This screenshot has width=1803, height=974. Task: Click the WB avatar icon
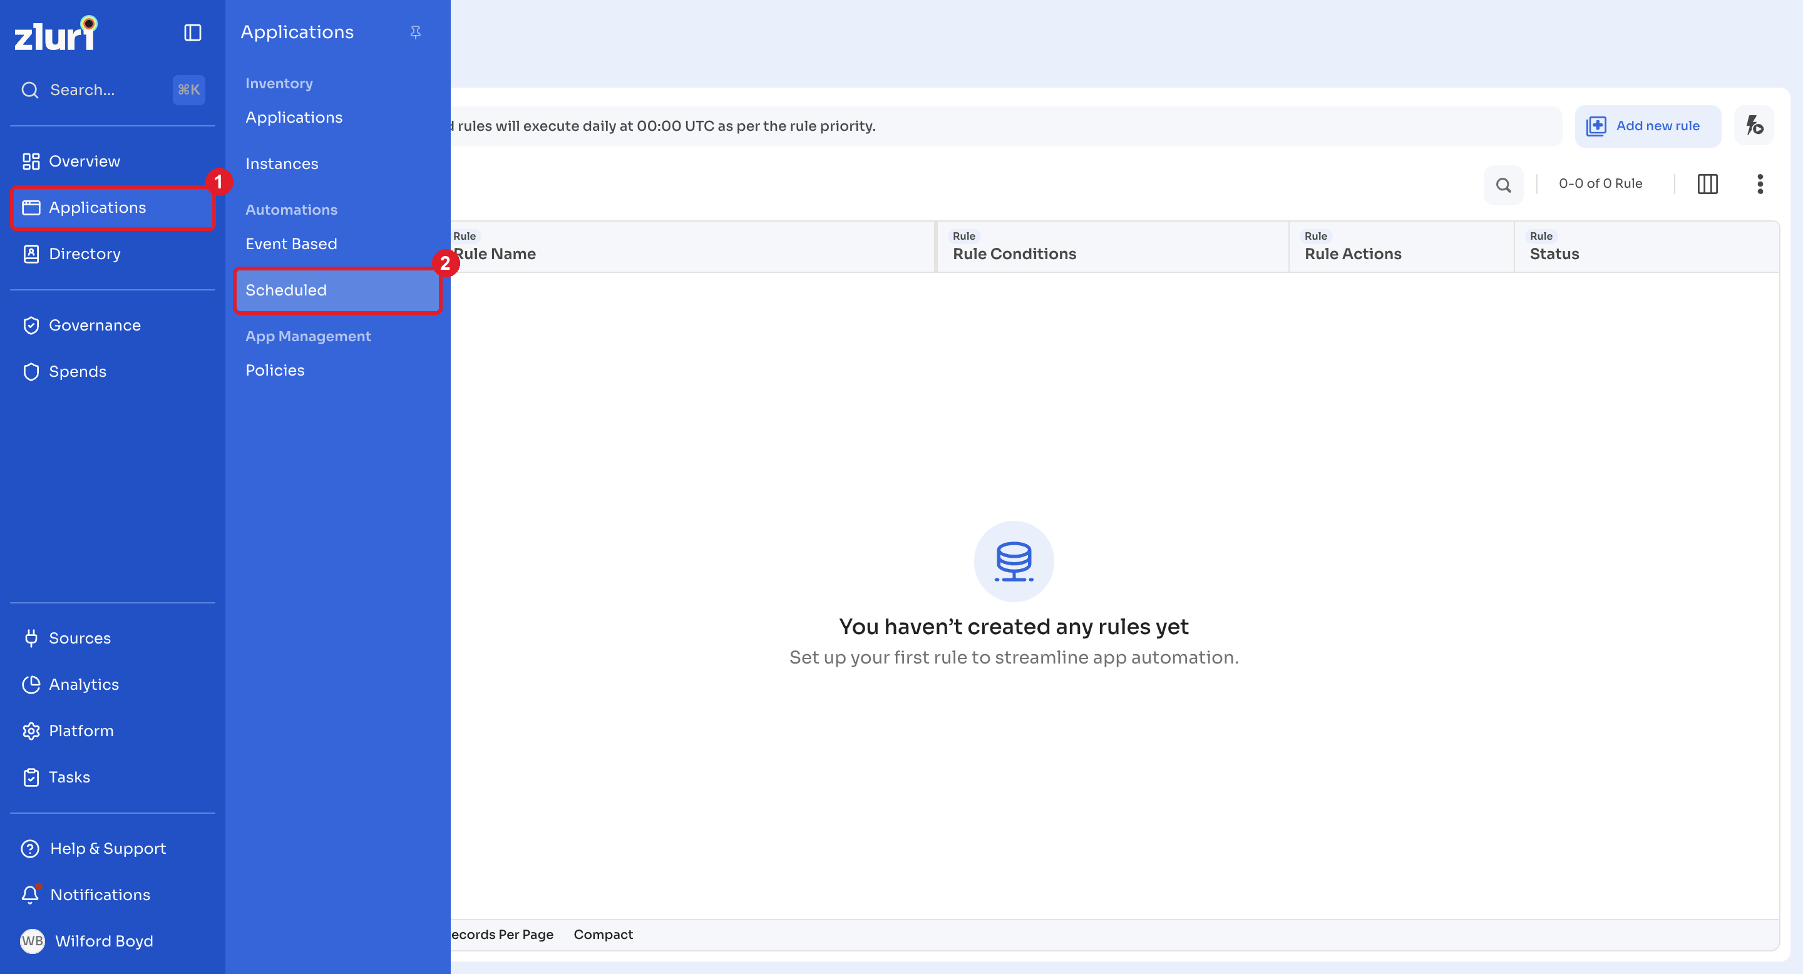tap(32, 940)
